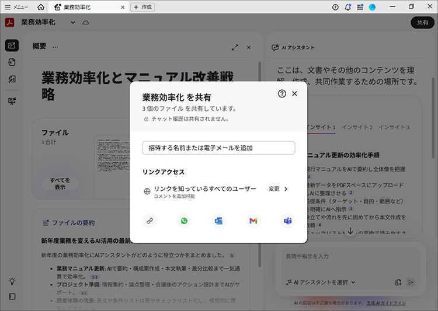Open the apps grid icon
The width and height of the screenshot is (438, 311).
[360, 7]
